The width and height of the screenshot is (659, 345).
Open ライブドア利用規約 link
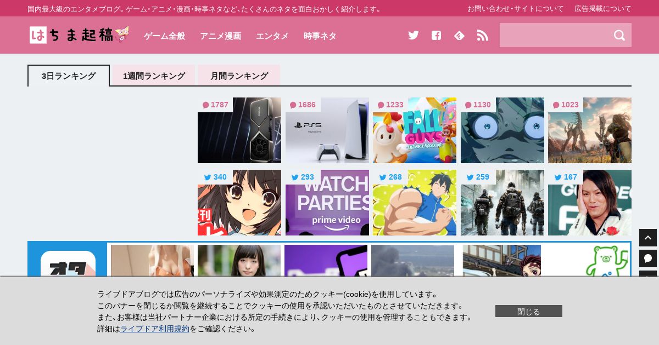[x=155, y=329]
